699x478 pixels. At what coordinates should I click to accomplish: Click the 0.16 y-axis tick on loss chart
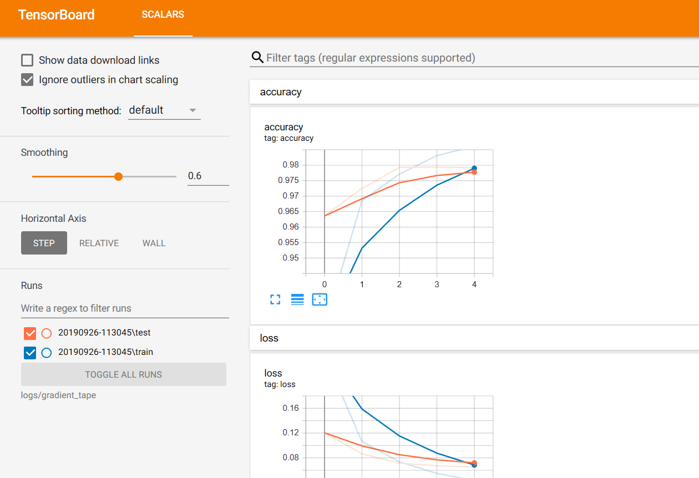point(291,408)
